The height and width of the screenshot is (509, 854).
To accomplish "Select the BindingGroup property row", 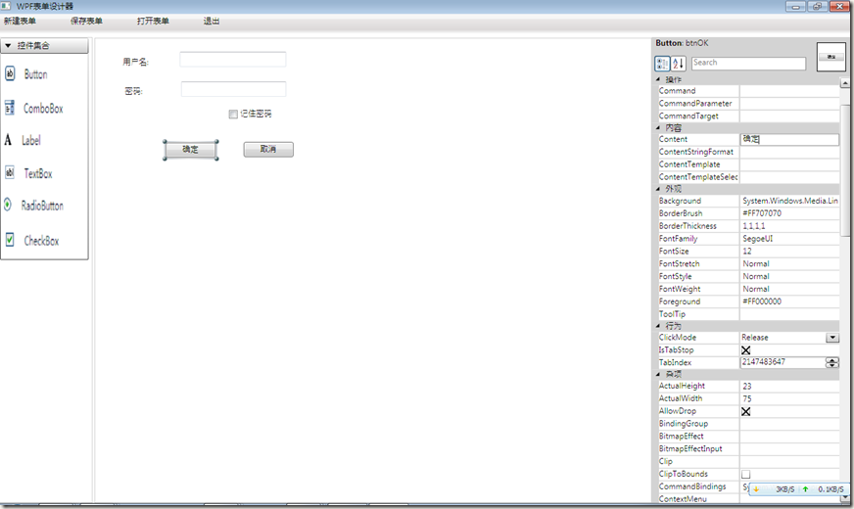I will pos(748,424).
